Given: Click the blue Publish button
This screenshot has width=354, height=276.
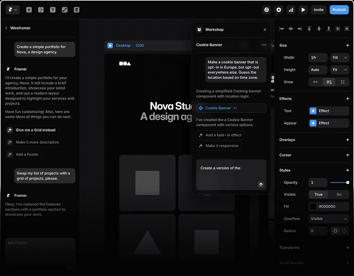Looking at the screenshot, I should point(339,10).
